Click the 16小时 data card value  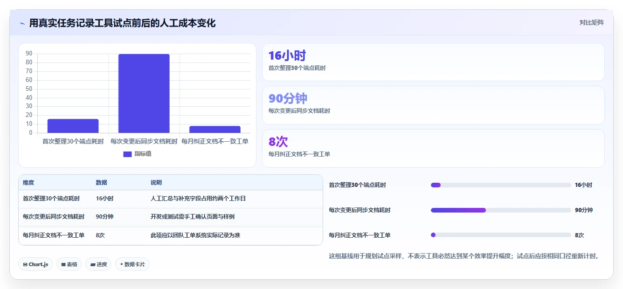tap(287, 56)
